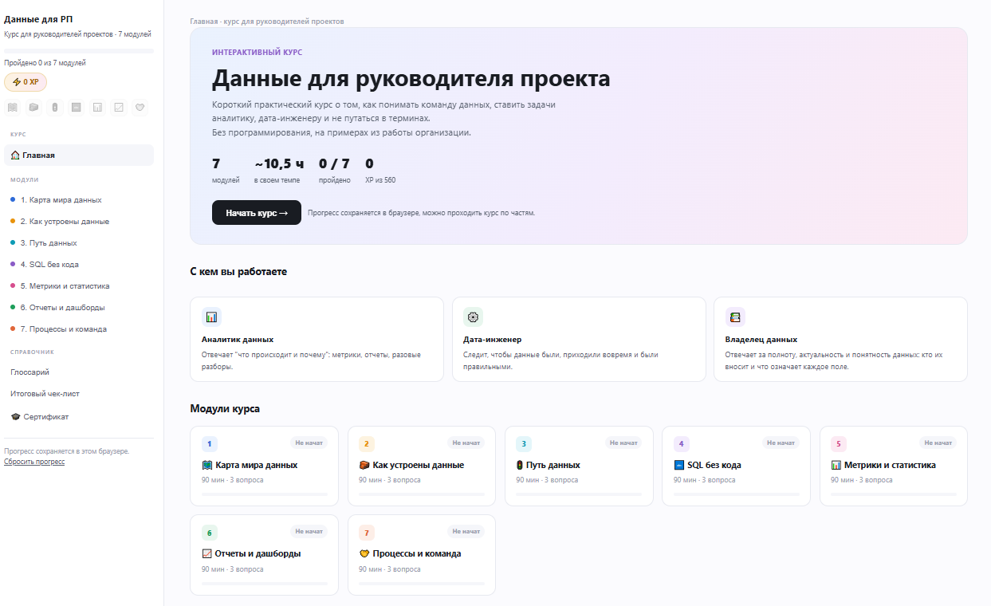Click the traffic light achievement badge in sidebar
991x606 pixels.
click(55, 107)
